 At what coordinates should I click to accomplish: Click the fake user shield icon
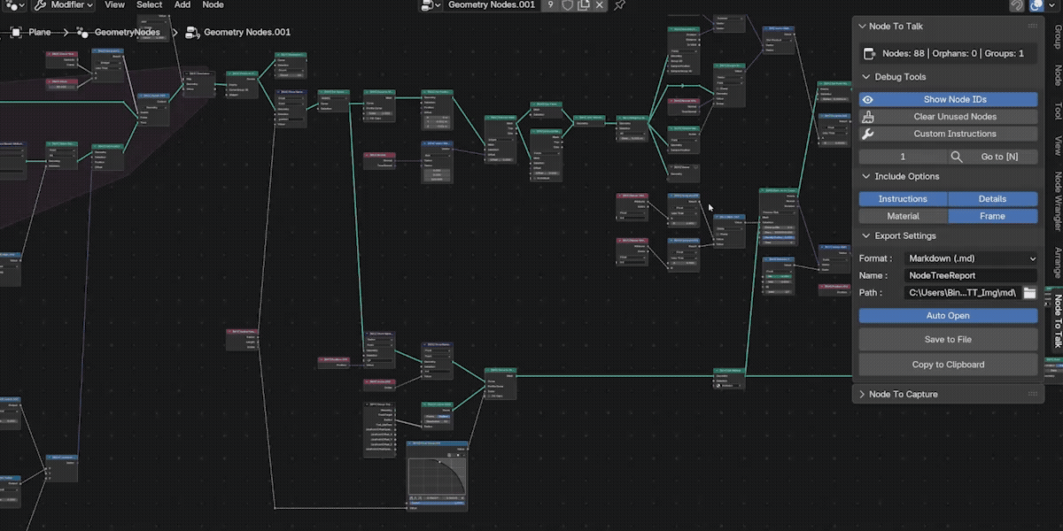point(567,4)
